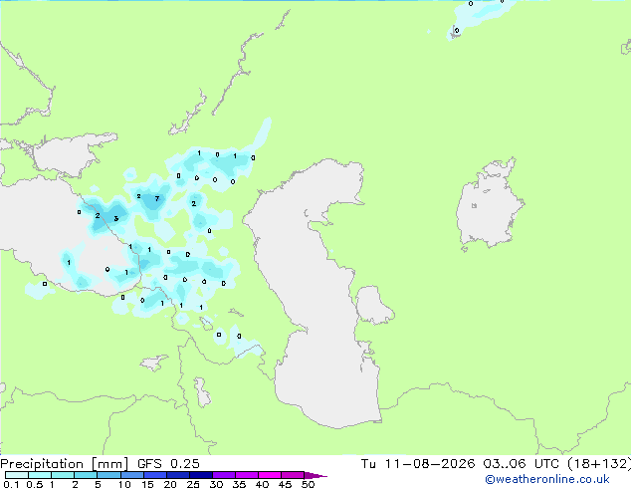Click the above-50 arrow tip of the legend
631x488 pixels.
click(315, 475)
